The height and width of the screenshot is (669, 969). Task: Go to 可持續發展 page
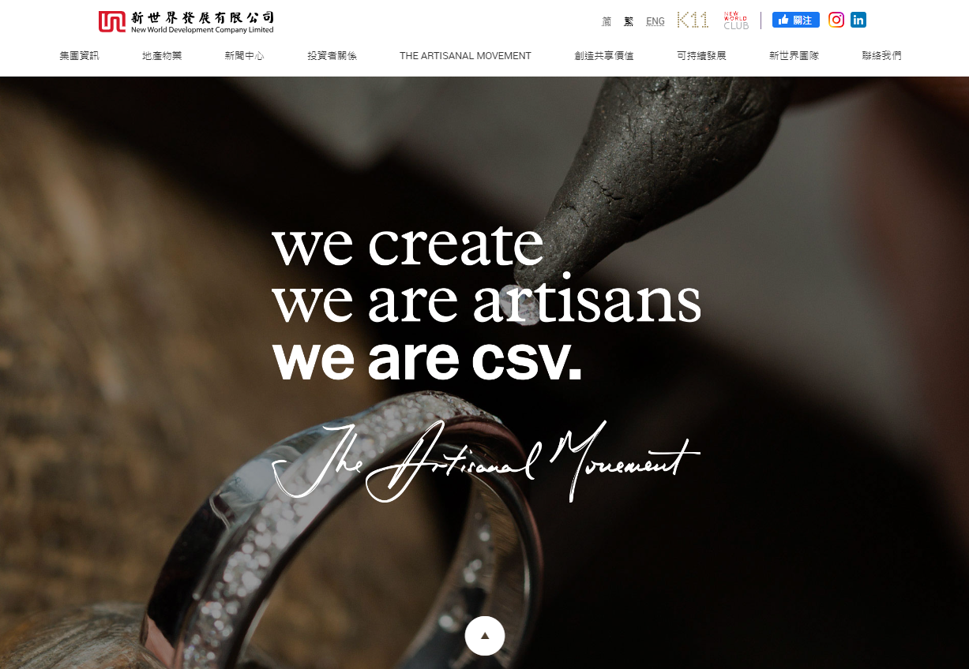[701, 56]
